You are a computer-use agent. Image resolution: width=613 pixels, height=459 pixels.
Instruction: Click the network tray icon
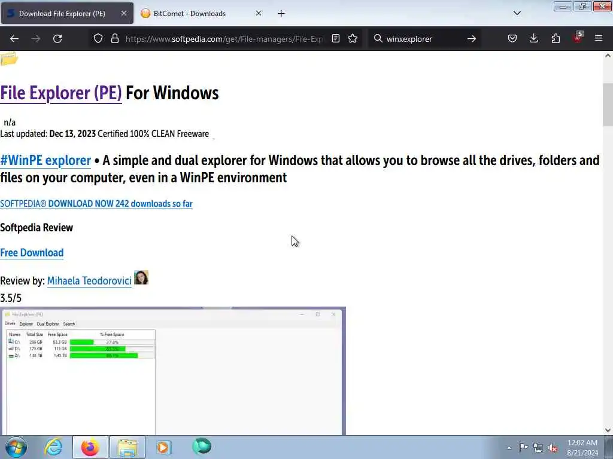coord(538,448)
